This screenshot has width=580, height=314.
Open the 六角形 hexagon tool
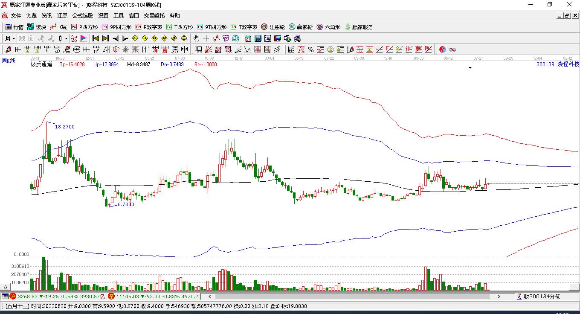pos(328,27)
